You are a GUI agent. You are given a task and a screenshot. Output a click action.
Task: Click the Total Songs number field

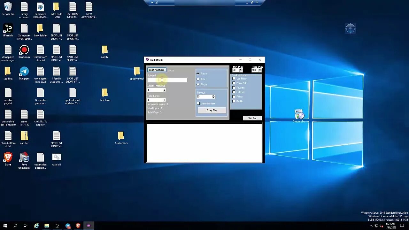coord(155,100)
